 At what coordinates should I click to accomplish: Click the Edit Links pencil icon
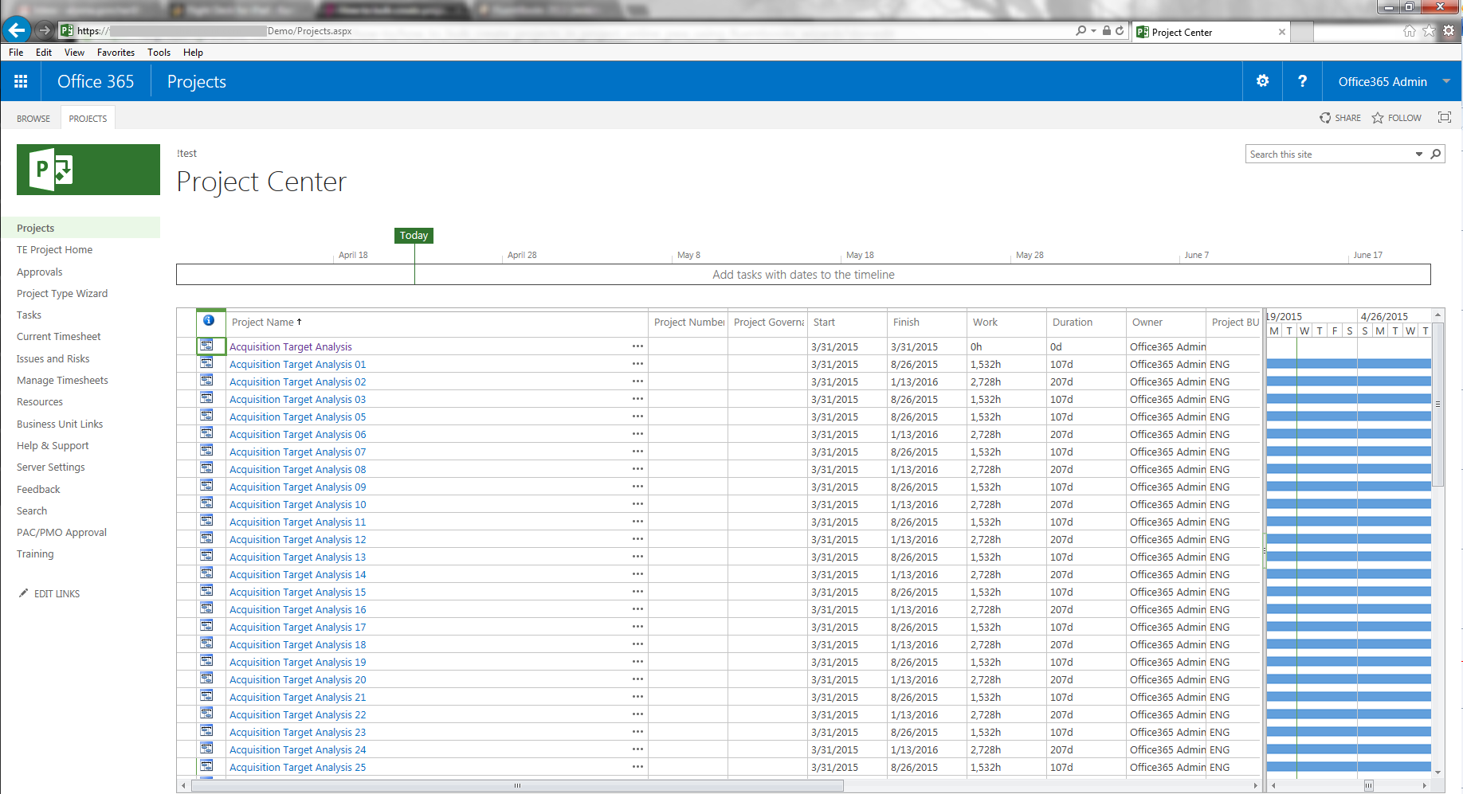tap(24, 593)
